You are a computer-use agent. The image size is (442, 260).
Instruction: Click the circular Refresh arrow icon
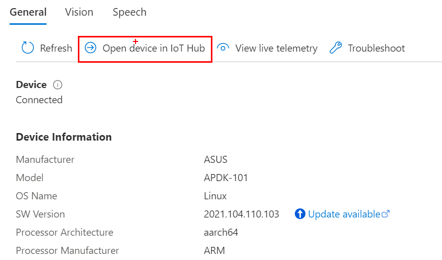tap(28, 48)
